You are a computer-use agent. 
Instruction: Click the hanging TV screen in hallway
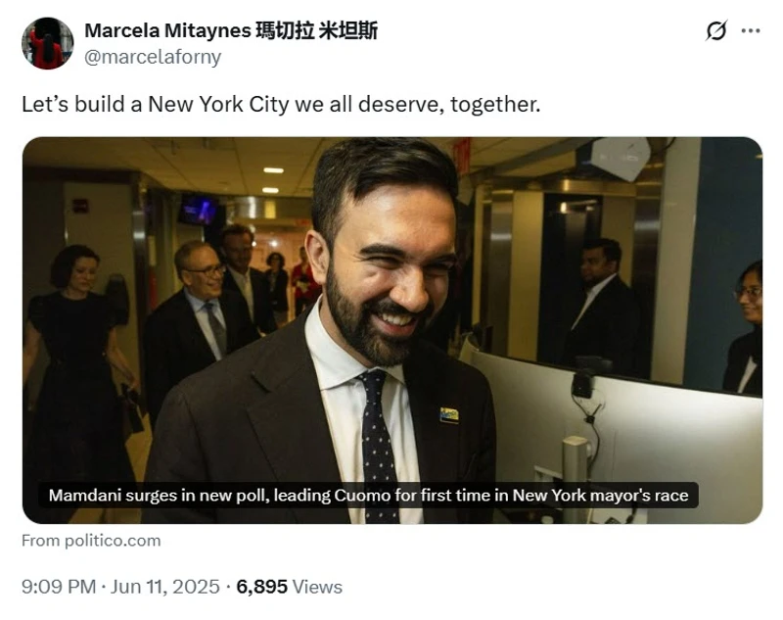[199, 210]
